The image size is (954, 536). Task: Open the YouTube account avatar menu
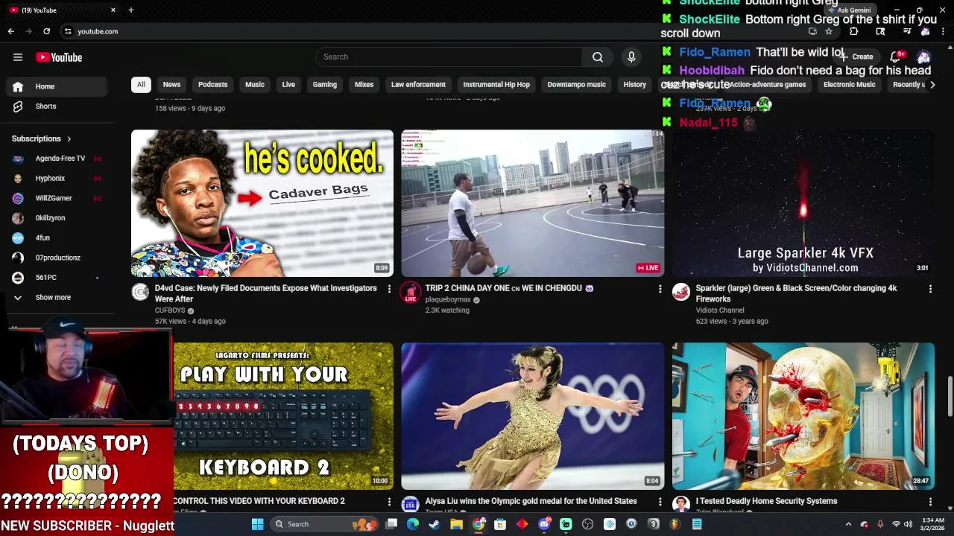point(924,57)
